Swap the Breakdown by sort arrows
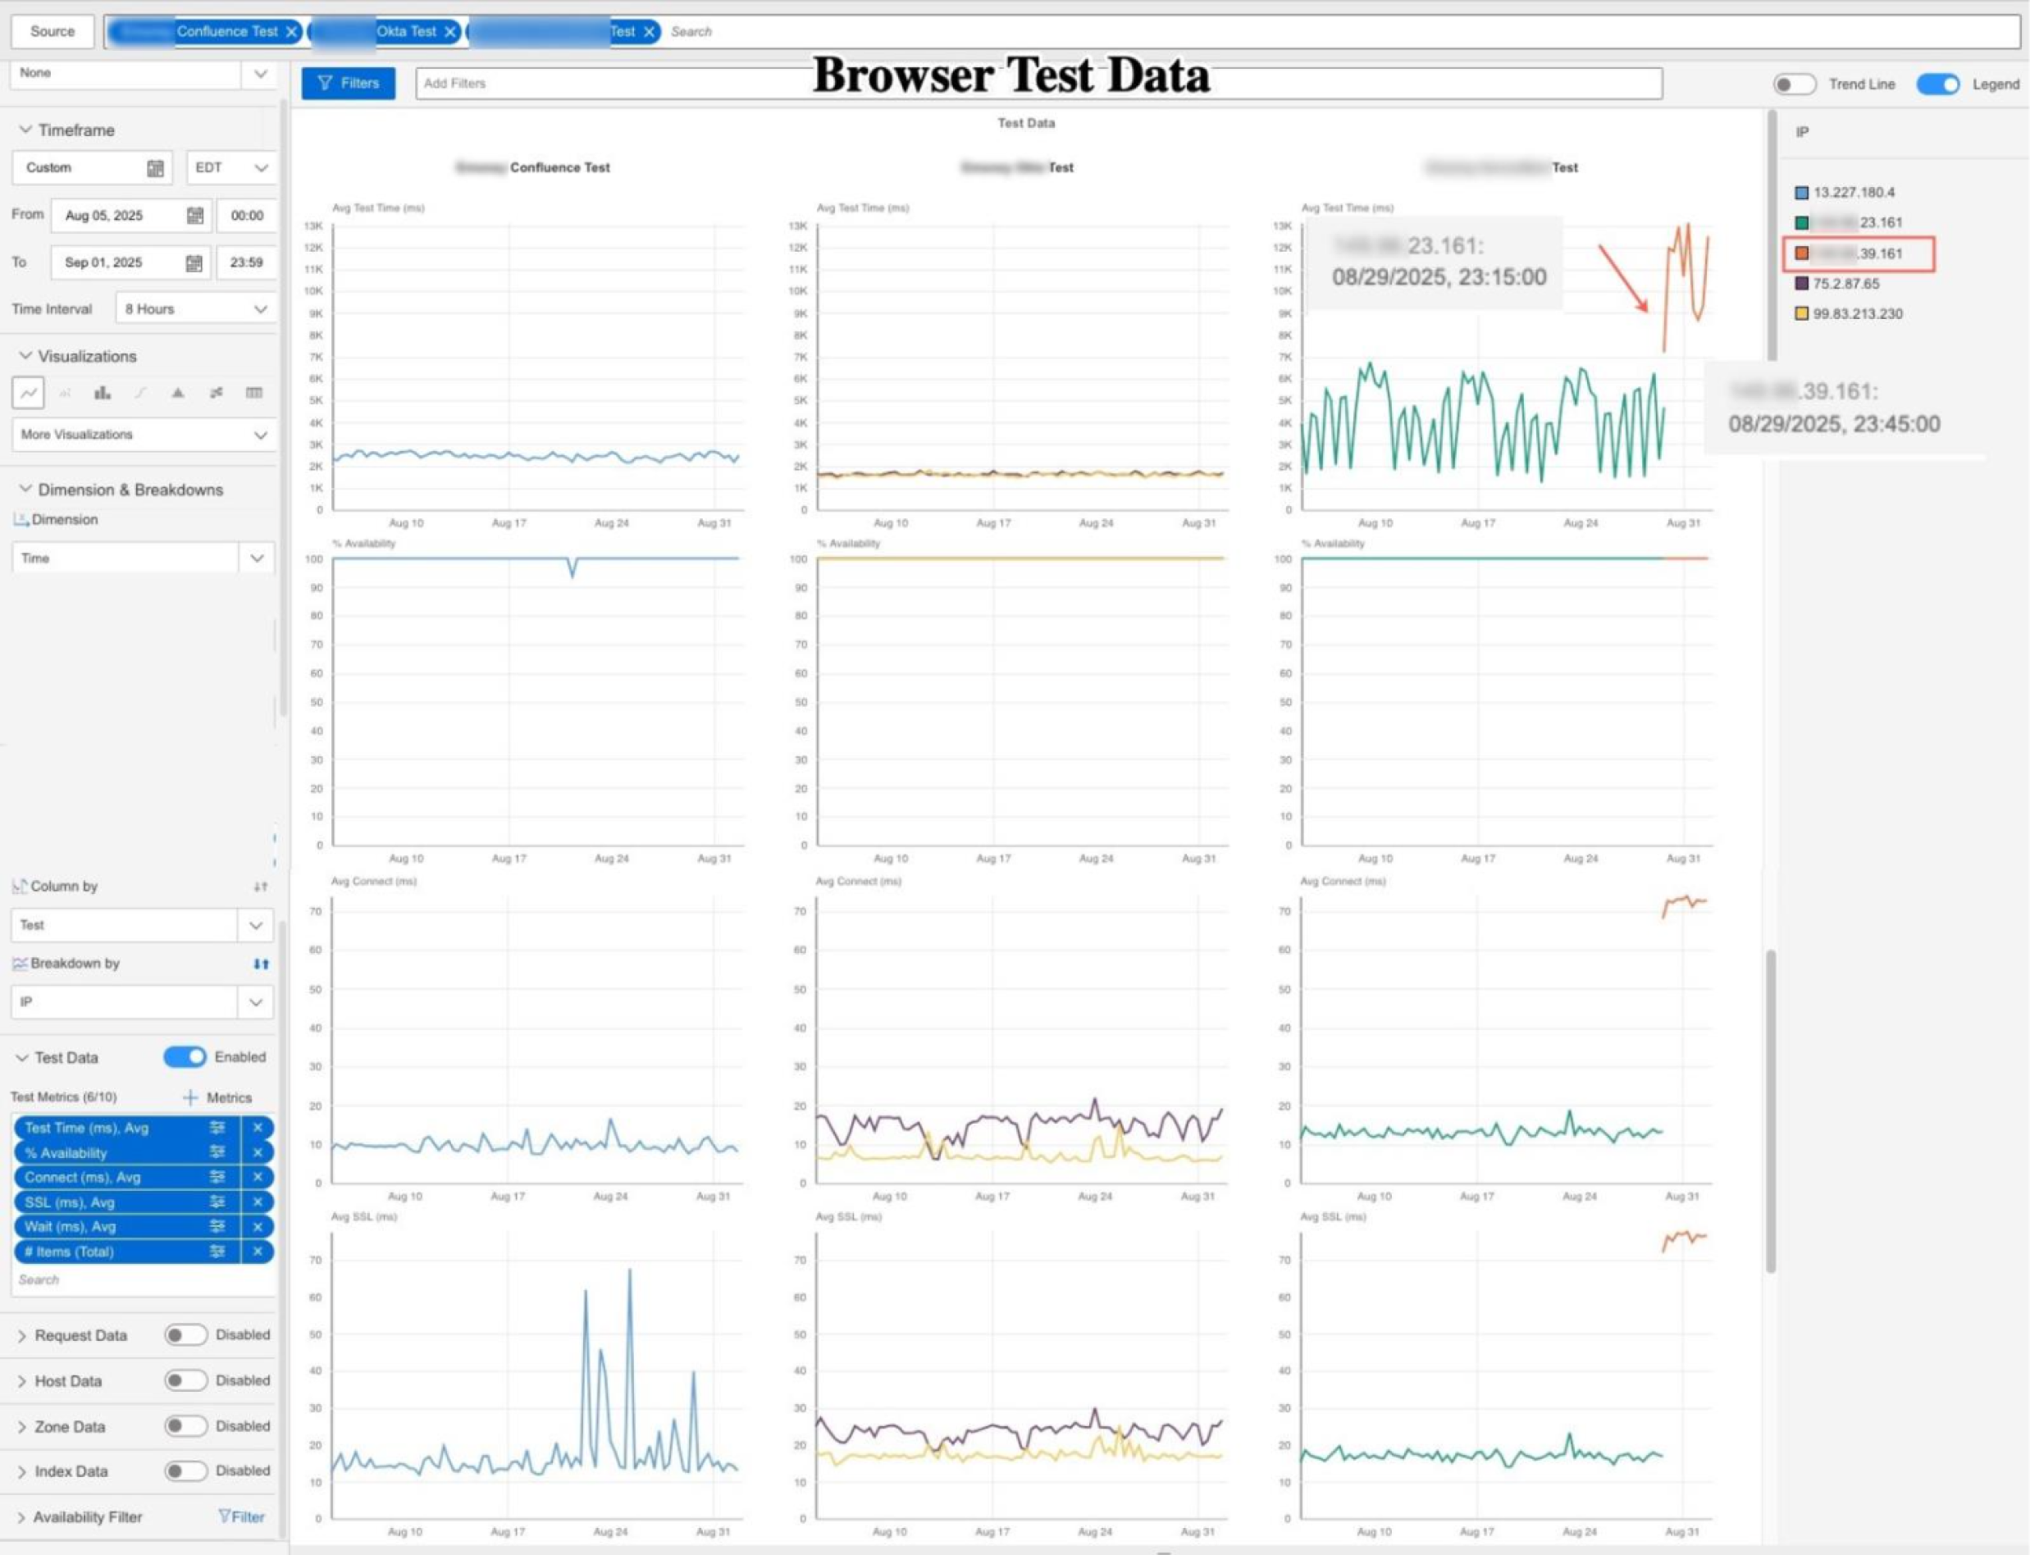Image resolution: width=2030 pixels, height=1555 pixels. point(261,964)
